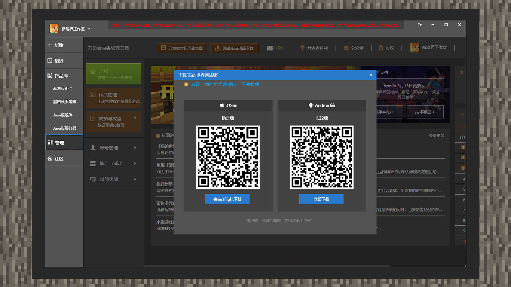This screenshot has height=287, width=511.
Task: Open the help question mark icon
Action: point(419,25)
